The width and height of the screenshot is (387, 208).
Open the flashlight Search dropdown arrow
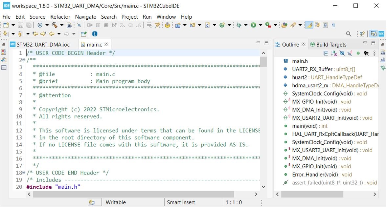[300, 25]
